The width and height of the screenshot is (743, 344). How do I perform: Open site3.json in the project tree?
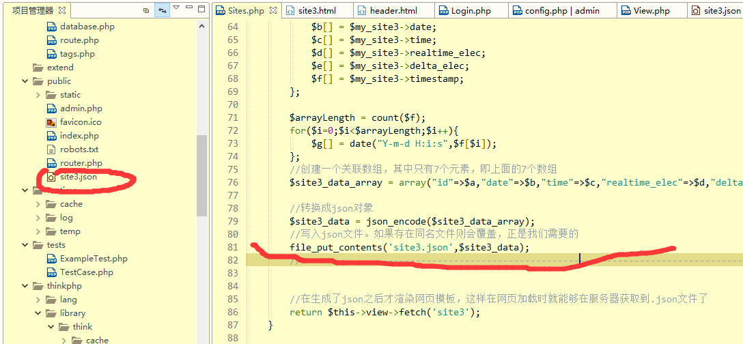pos(78,177)
